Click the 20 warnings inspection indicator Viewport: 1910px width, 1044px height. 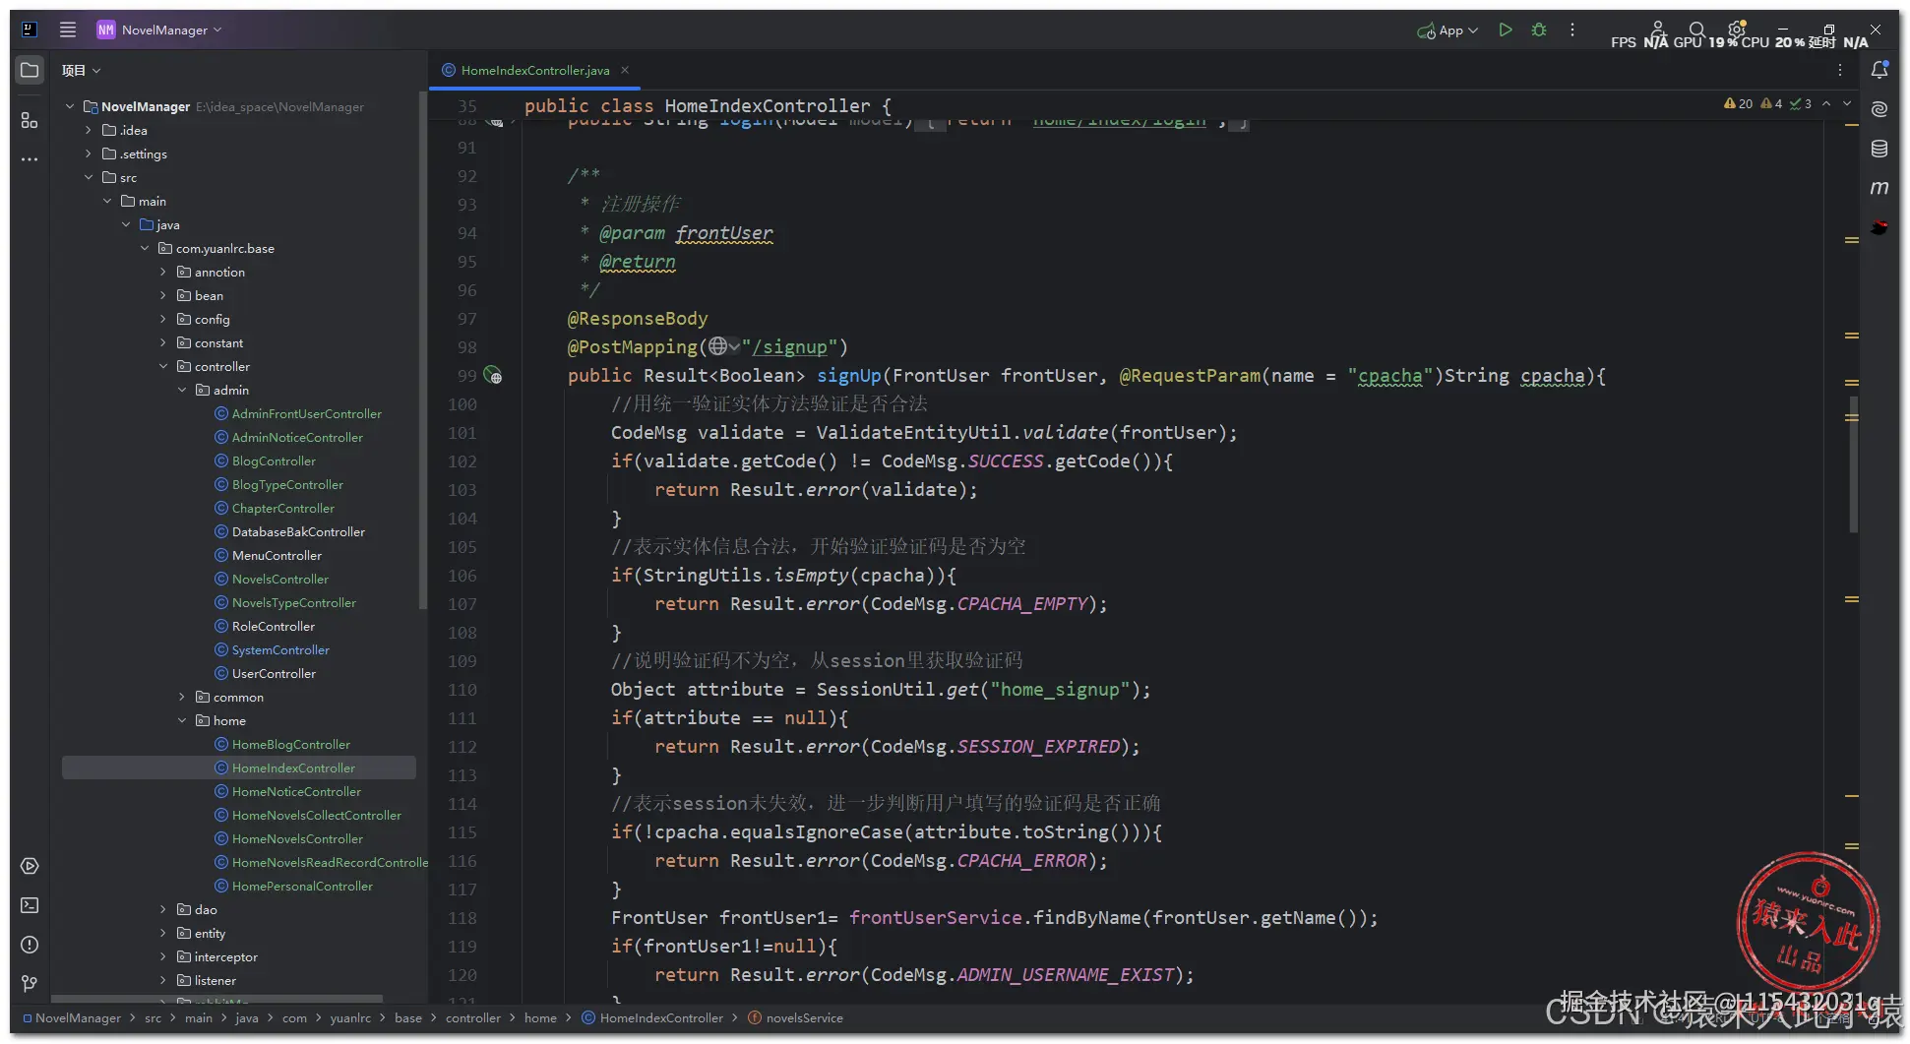(1738, 103)
